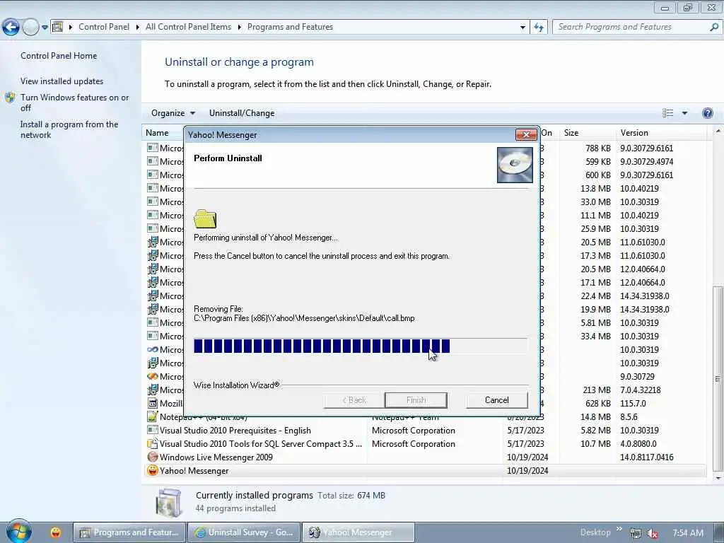
Task: Expand the Desktop toolbar chevron
Action: click(619, 529)
